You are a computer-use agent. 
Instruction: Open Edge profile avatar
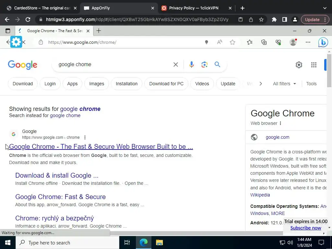(x=293, y=42)
